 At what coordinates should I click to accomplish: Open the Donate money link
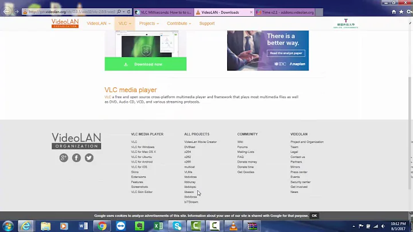point(247,162)
